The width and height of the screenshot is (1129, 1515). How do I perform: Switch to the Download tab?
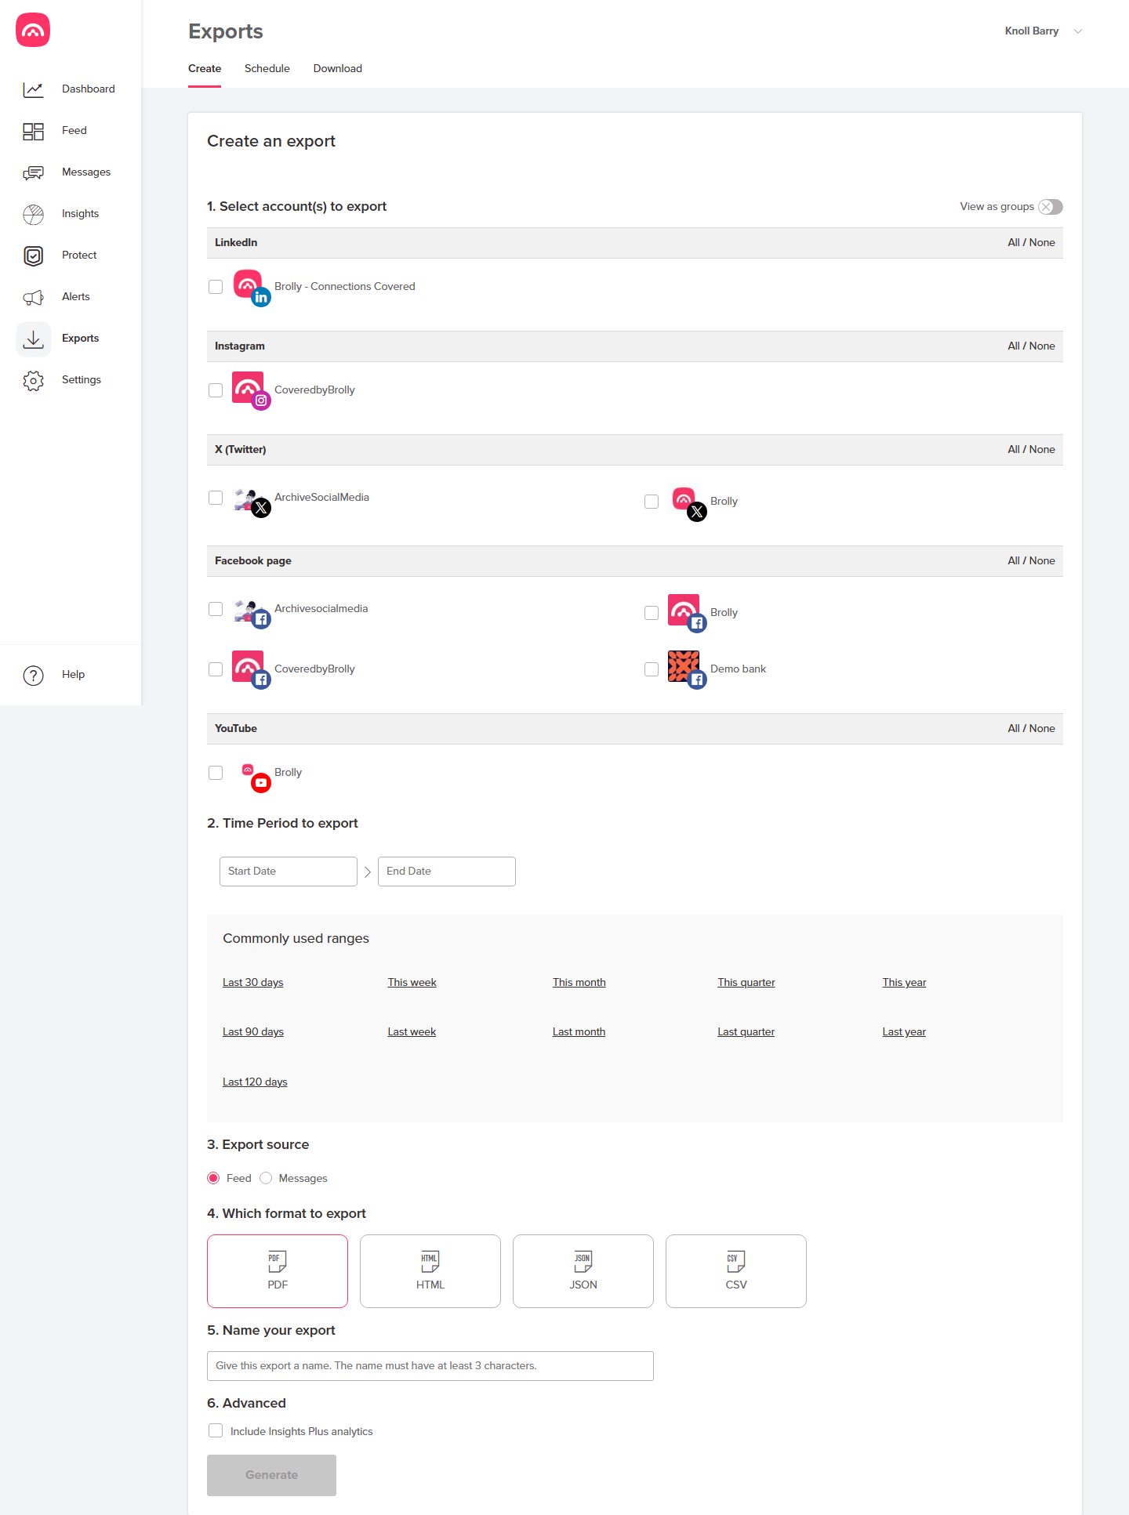(x=338, y=69)
